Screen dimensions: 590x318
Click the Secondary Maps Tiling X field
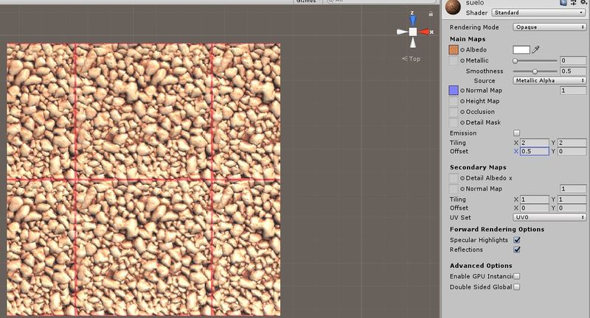point(534,199)
